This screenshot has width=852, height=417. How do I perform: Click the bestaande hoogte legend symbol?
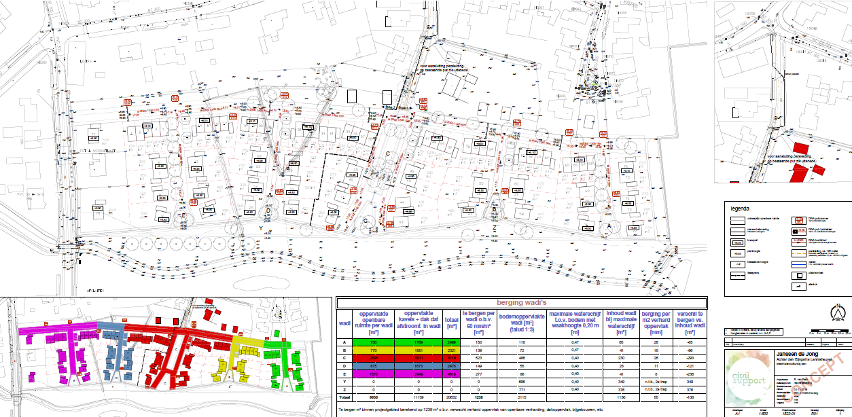click(x=737, y=264)
